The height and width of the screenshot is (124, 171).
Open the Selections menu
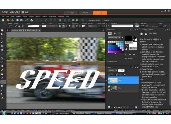click(52, 16)
